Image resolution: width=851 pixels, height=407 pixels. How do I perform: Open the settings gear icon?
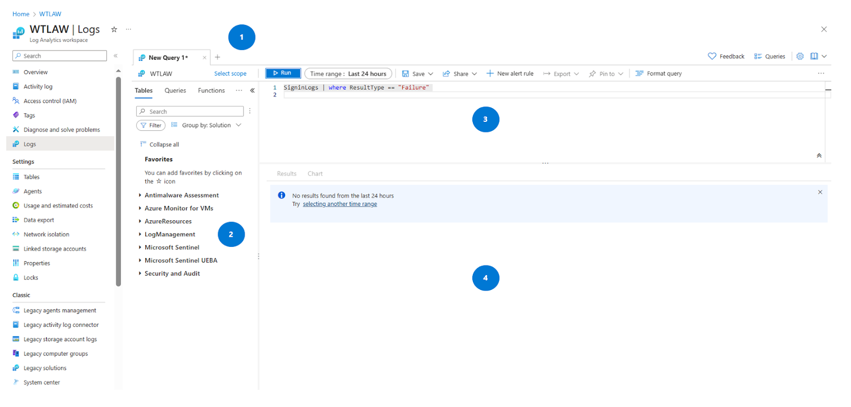800,56
